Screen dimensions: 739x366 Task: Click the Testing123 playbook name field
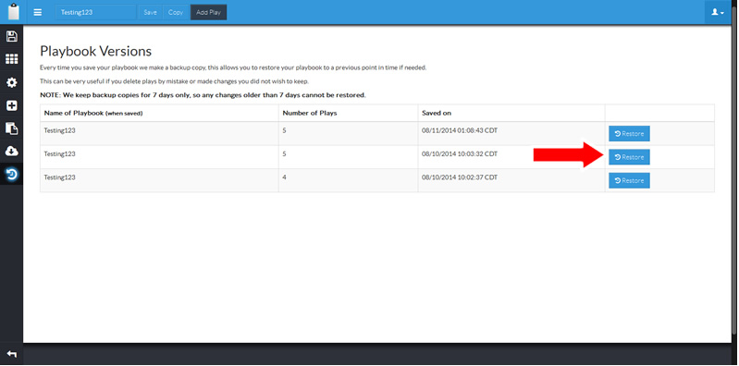[x=95, y=12]
